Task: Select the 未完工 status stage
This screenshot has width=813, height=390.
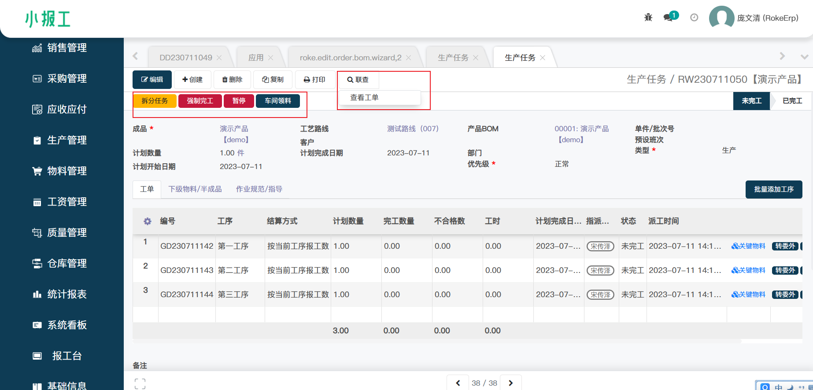Action: (x=751, y=101)
